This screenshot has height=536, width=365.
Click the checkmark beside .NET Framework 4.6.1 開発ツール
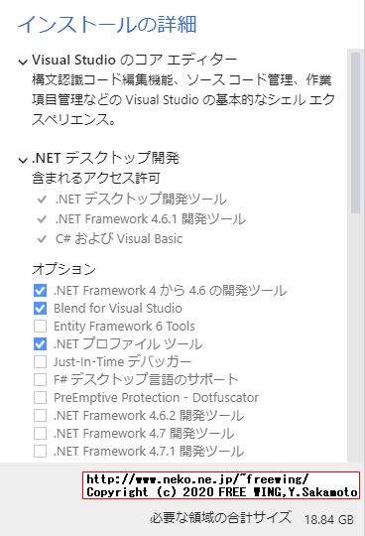click(x=42, y=219)
